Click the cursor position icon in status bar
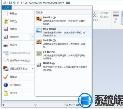This screenshot has width=123, height=109. click(x=3, y=105)
